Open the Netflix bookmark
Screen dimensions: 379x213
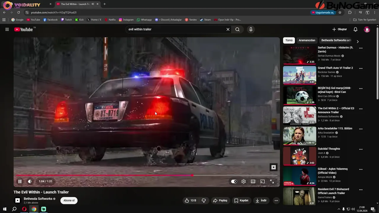tap(110, 20)
